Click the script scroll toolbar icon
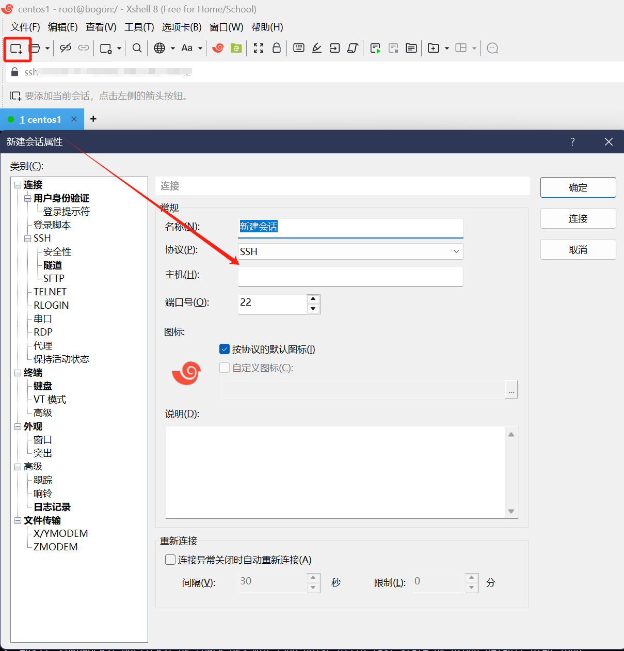624x651 pixels. point(353,48)
